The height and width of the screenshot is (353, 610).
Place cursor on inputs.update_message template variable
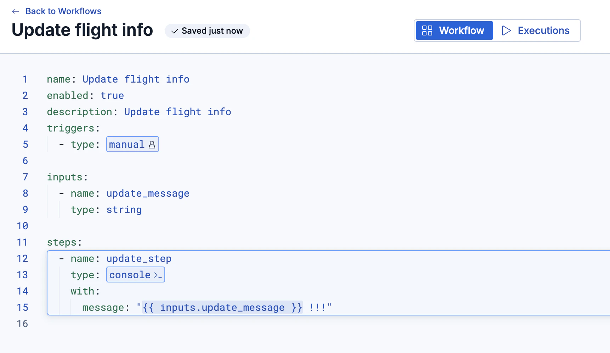click(x=222, y=307)
